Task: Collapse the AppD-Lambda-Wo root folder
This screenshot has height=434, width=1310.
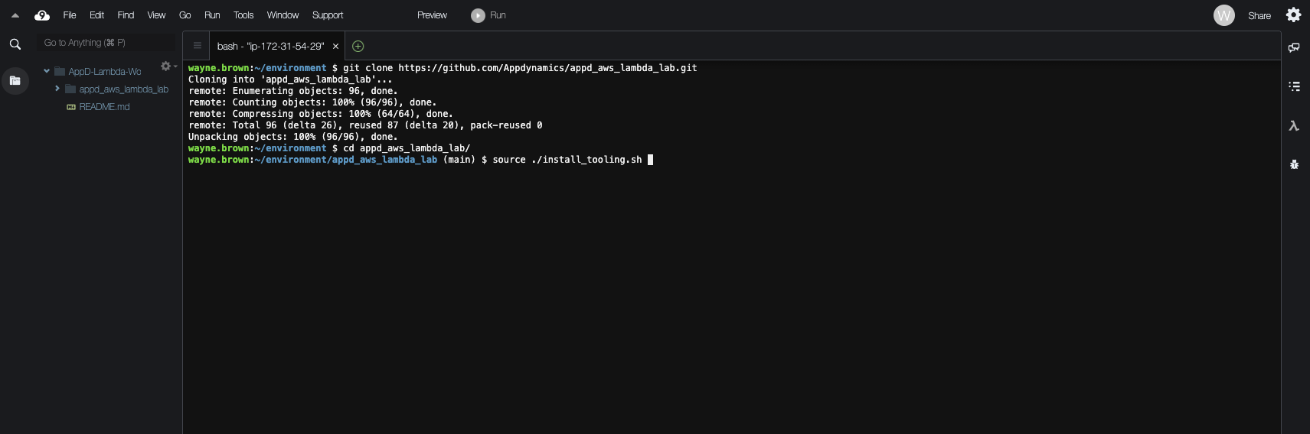Action: click(x=47, y=71)
